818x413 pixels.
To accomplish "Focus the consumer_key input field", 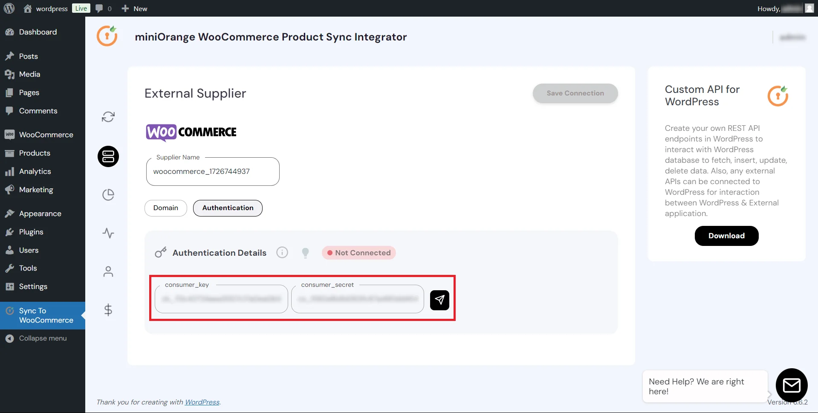I will (x=221, y=299).
